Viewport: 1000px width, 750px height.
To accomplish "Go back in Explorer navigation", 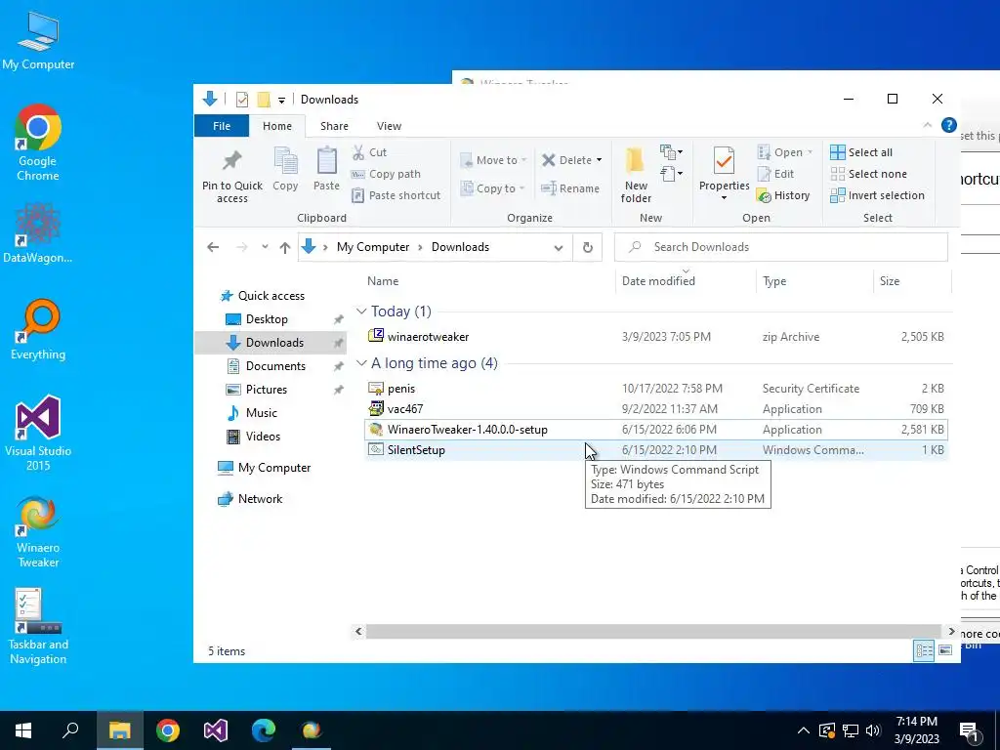I will (x=213, y=247).
